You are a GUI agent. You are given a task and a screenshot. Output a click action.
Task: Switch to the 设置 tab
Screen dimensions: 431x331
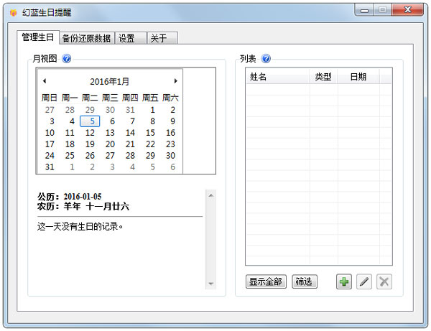(127, 39)
